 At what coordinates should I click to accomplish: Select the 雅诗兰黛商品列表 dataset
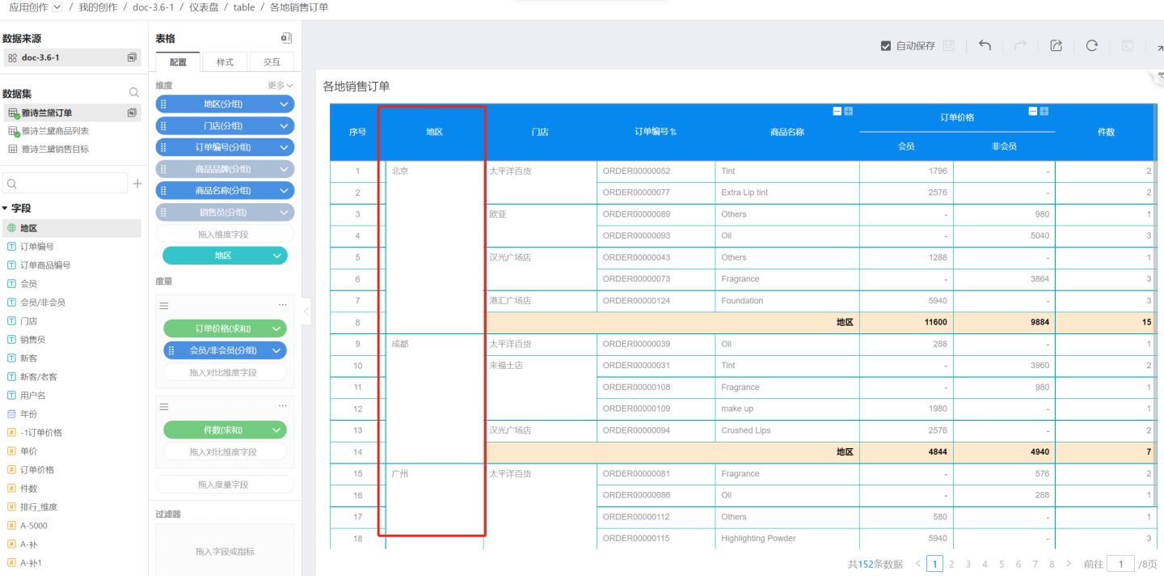(55, 131)
